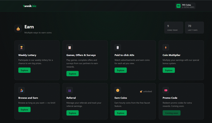Click the 9 Coins Today stat box
The image size is (212, 123).
coord(174,28)
